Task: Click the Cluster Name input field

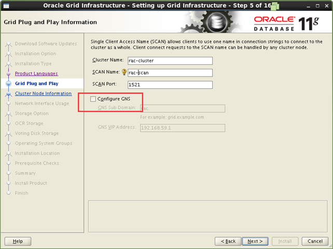Action: pos(170,61)
